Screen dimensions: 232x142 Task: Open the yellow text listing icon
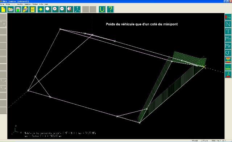pyautogui.click(x=32, y=9)
